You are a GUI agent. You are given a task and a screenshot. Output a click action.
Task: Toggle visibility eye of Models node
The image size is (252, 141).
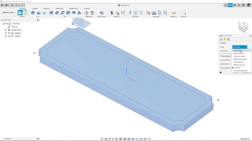tap(9, 33)
